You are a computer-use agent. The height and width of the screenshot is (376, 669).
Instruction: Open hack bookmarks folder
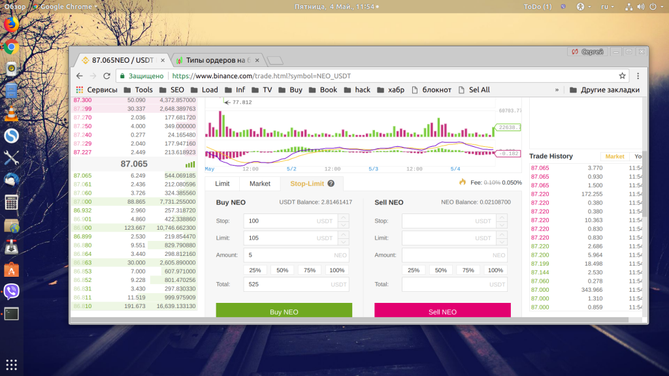click(357, 90)
